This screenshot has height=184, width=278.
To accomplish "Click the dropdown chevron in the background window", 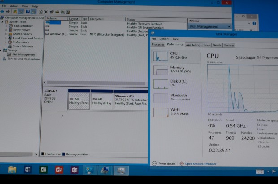I will [249, 24].
